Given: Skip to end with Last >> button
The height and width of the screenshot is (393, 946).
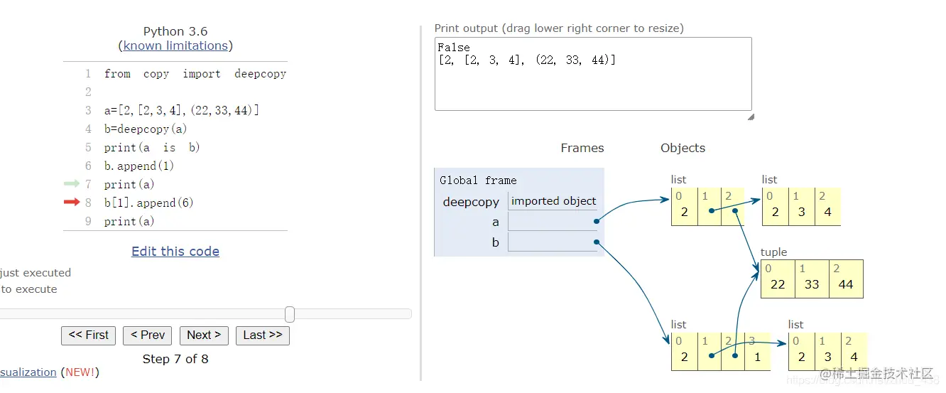Looking at the screenshot, I should pos(263,335).
